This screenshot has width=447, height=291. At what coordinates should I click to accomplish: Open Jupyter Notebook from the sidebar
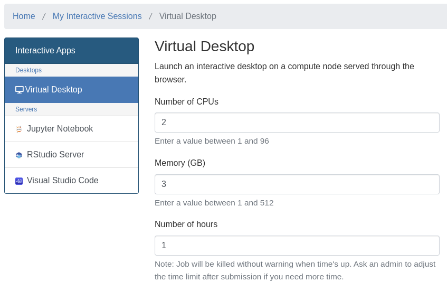pyautogui.click(x=60, y=129)
